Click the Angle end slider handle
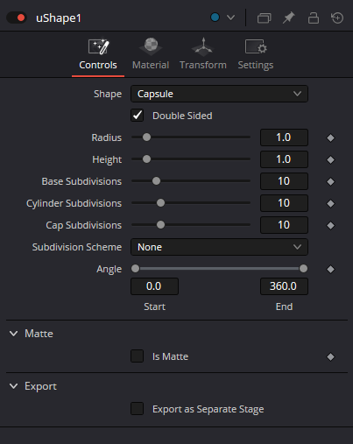The width and height of the screenshot is (353, 444). click(x=303, y=269)
